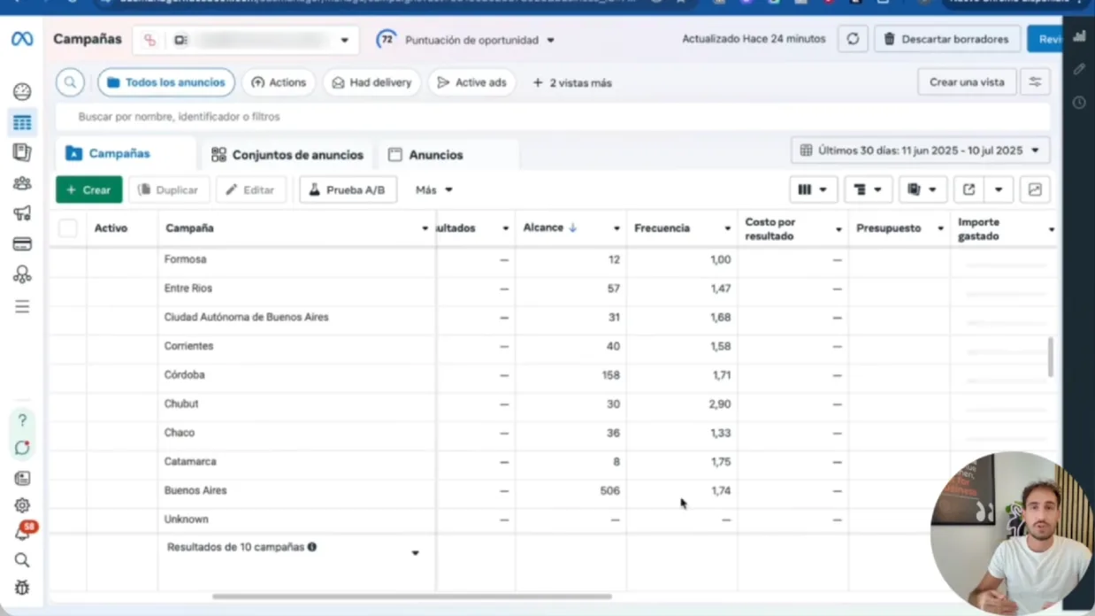The height and width of the screenshot is (616, 1095).
Task: Click the Prueba A/B button
Action: (348, 190)
